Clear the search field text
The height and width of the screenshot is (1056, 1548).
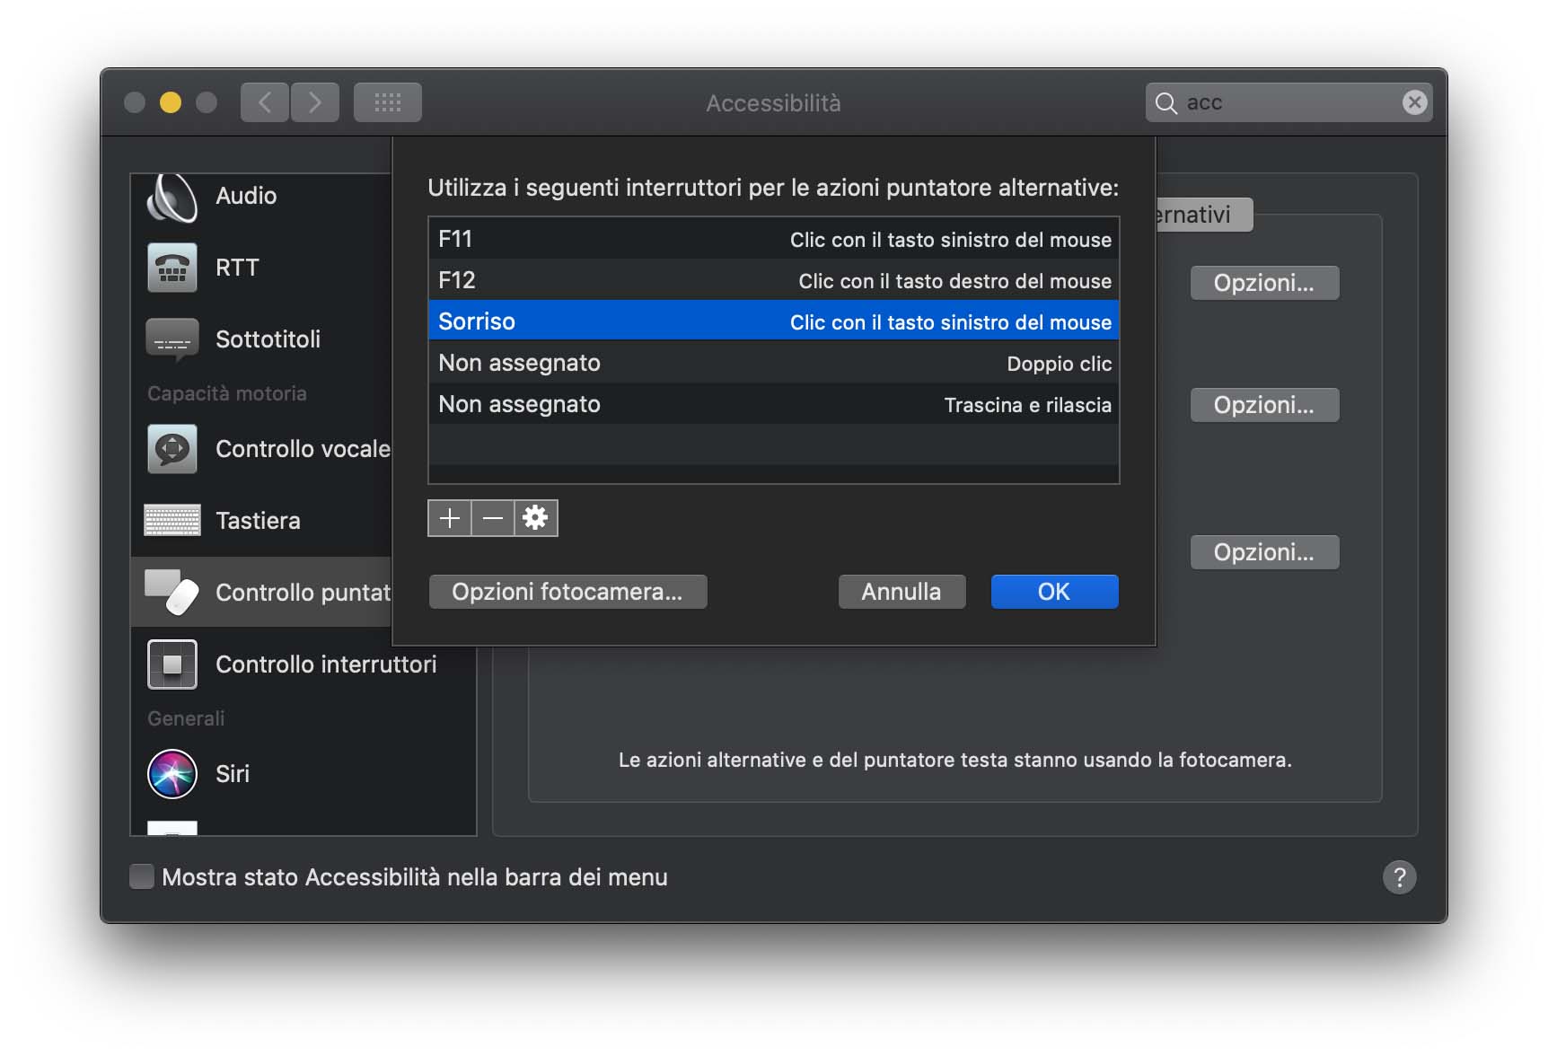tap(1414, 102)
